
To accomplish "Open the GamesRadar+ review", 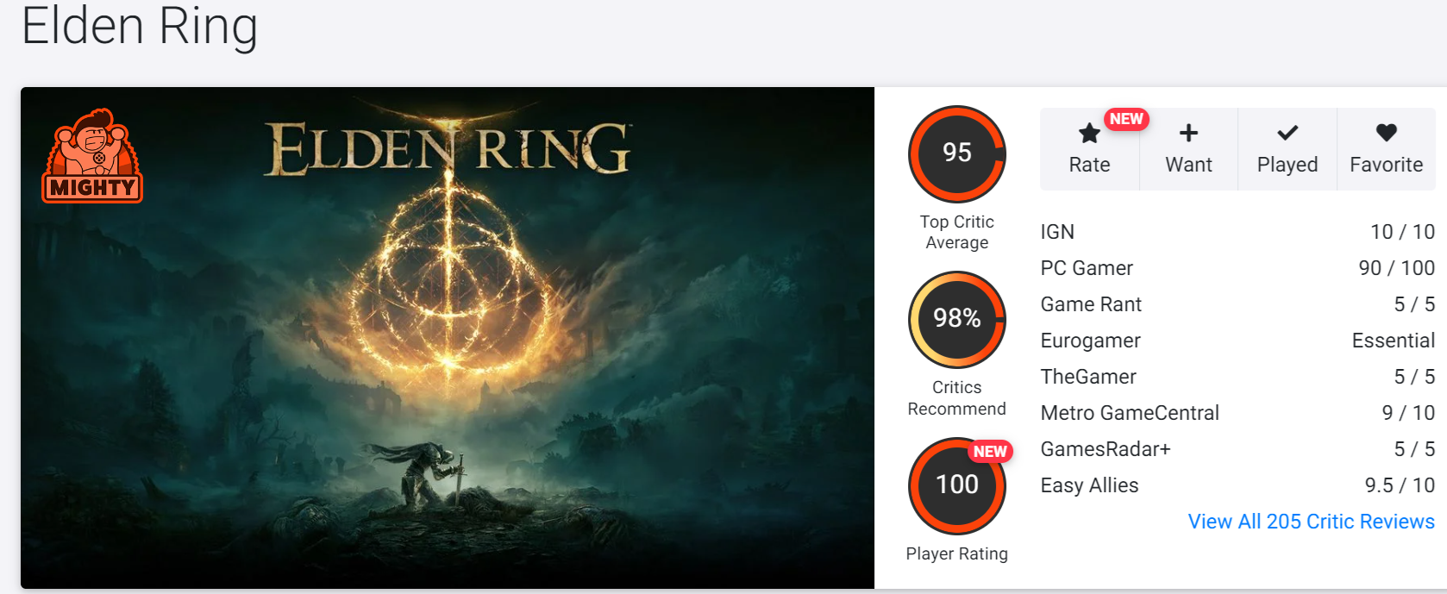I will point(1106,449).
